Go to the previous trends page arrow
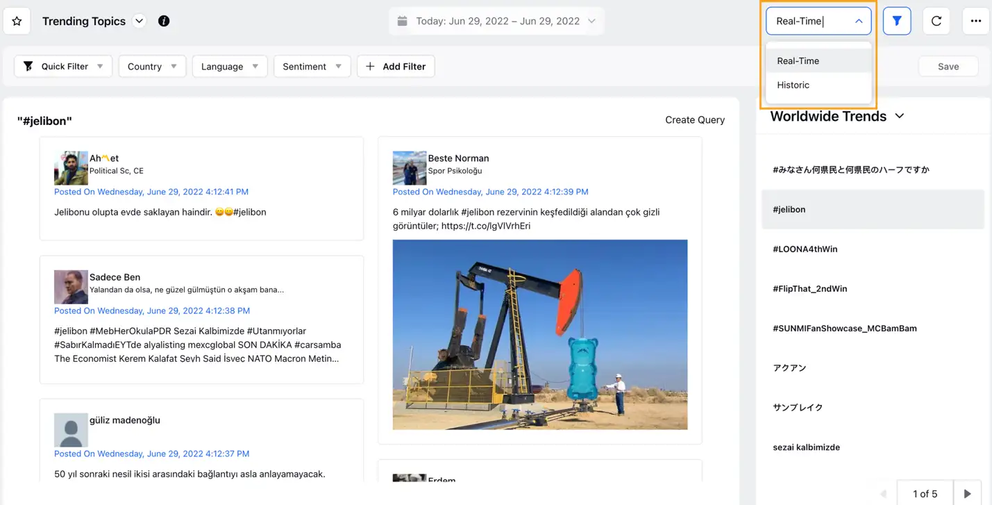This screenshot has width=992, height=505. point(882,493)
